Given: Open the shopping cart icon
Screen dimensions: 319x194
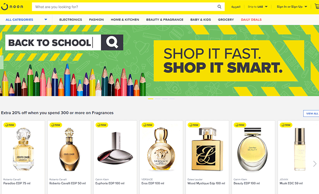Looking at the screenshot, I should 317,6.
